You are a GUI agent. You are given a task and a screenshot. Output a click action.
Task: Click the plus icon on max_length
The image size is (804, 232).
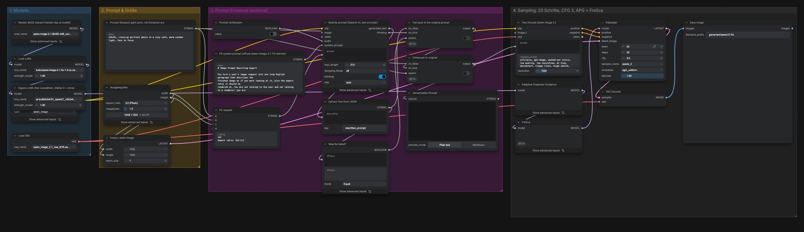click(384, 65)
